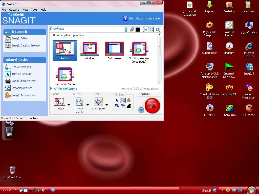
Task: Click Setup SnagIt printer
Action: [21, 81]
